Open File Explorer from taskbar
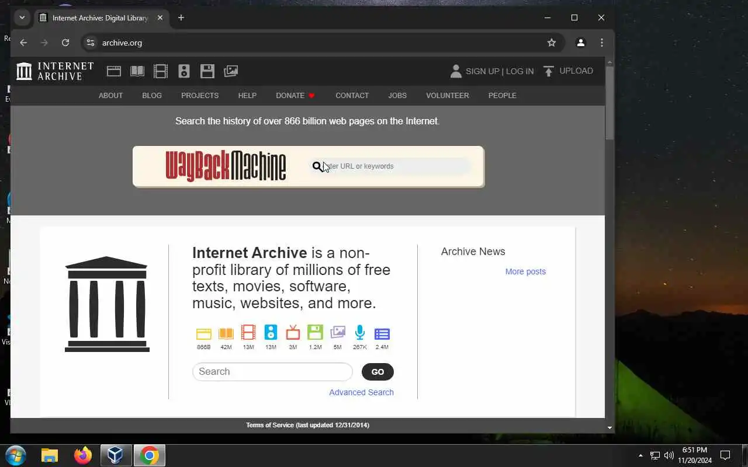The height and width of the screenshot is (467, 748). coord(50,455)
